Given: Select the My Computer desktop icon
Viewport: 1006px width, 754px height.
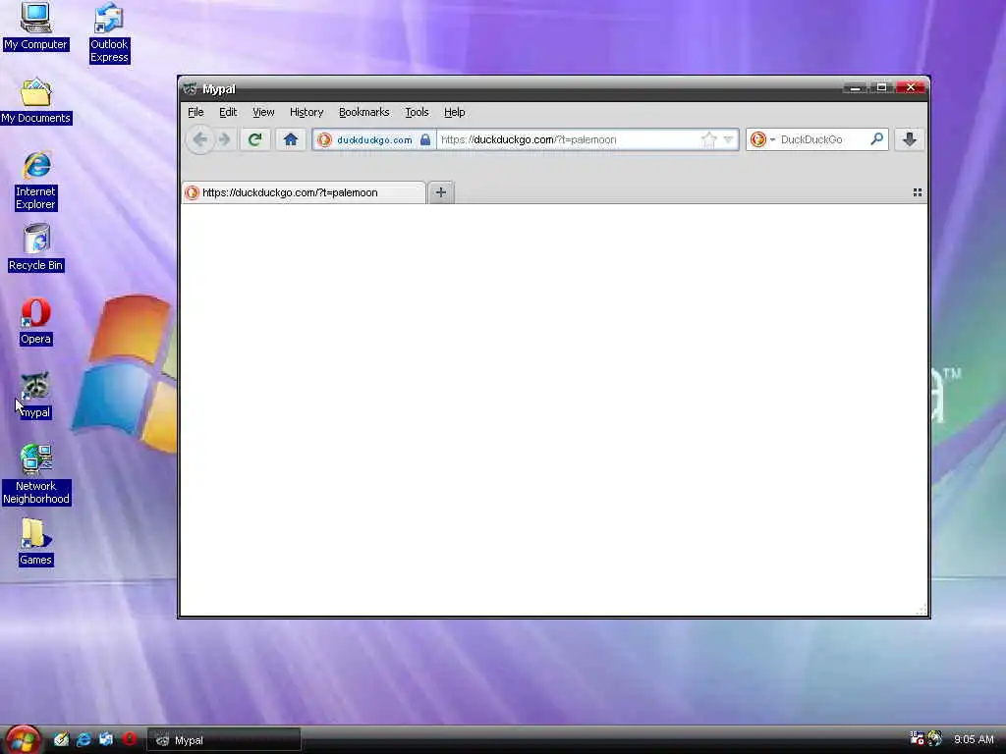Looking at the screenshot, I should pyautogui.click(x=35, y=27).
